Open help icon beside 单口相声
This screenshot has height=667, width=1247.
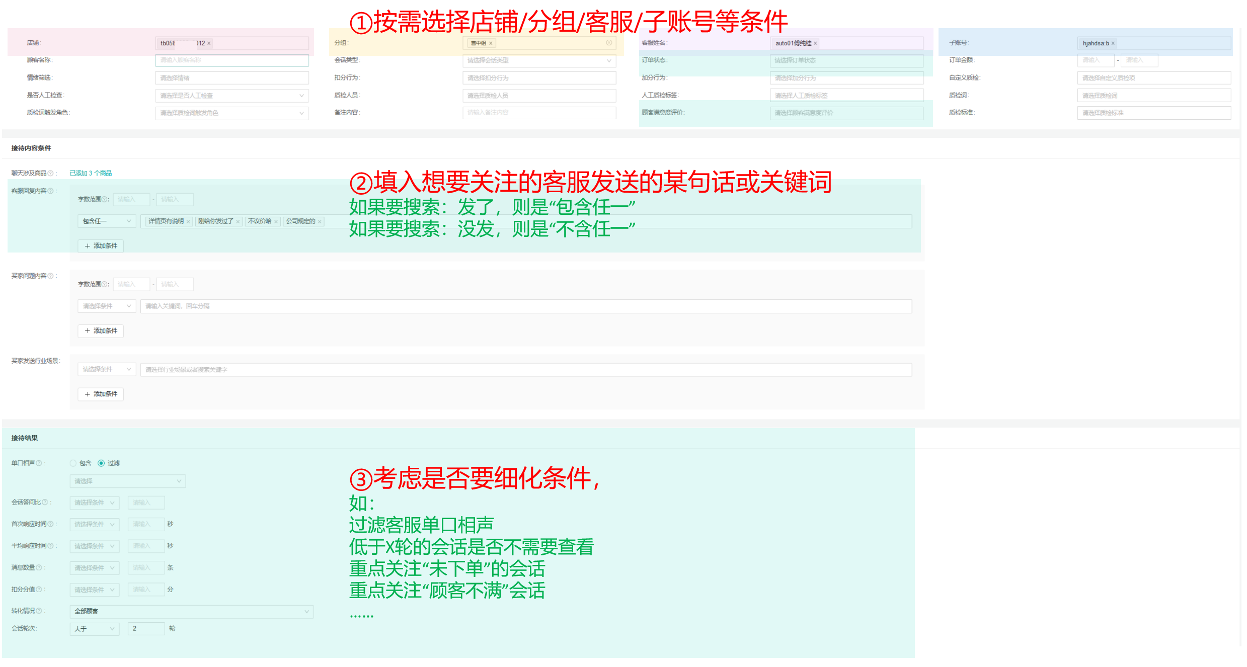[39, 463]
